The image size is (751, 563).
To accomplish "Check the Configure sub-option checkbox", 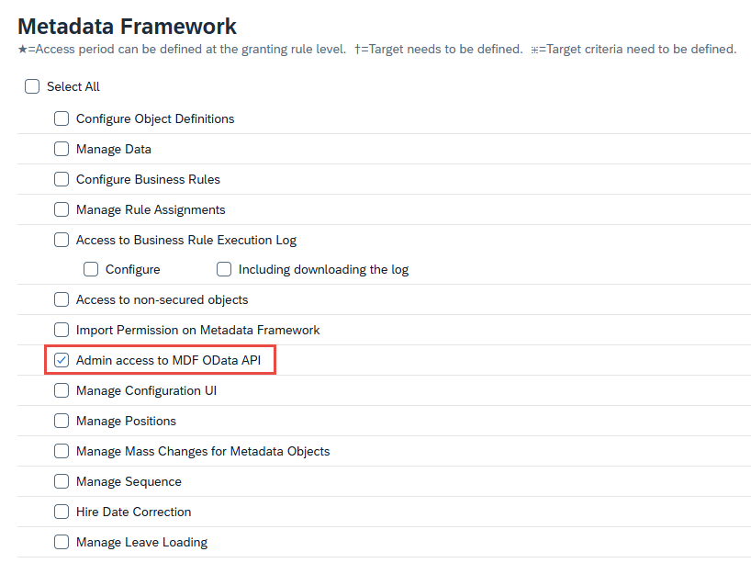I will tap(91, 269).
